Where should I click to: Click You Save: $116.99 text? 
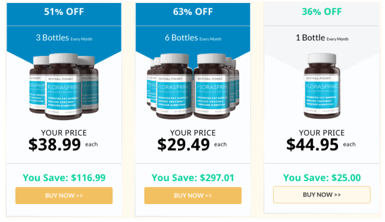point(64,178)
